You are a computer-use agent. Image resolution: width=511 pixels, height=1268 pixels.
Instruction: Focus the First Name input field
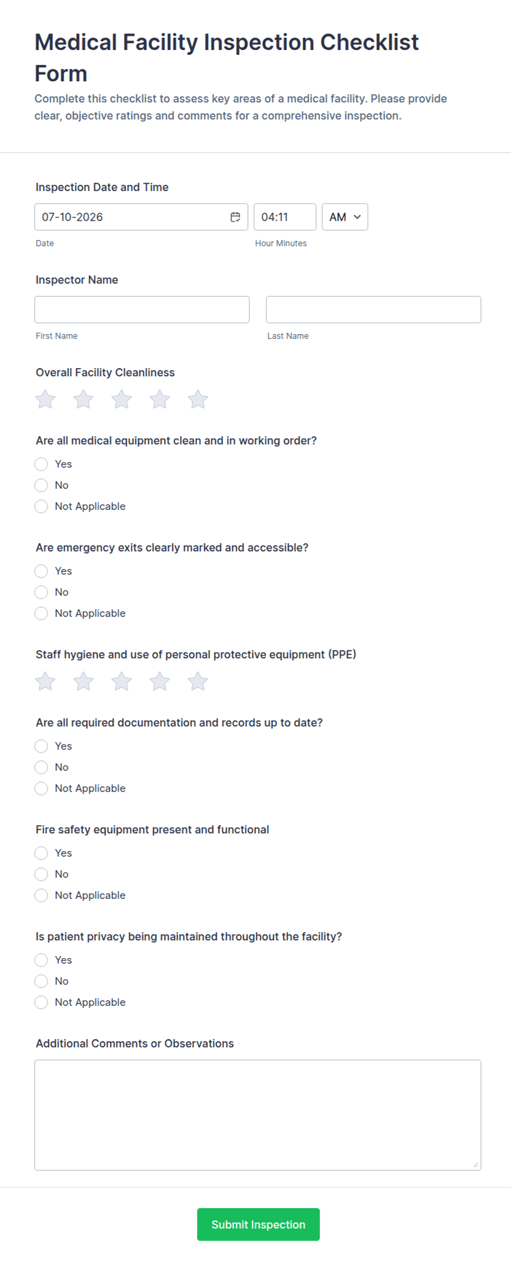(x=142, y=310)
